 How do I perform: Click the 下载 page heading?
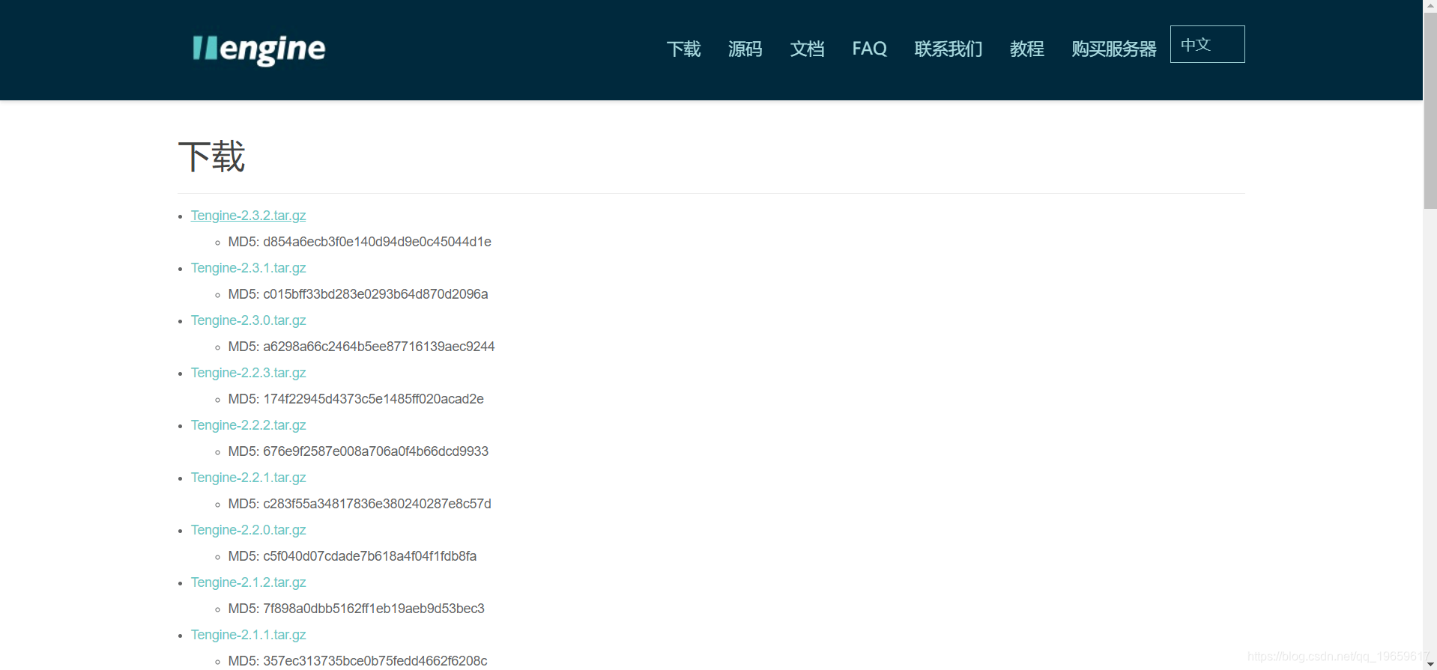tap(211, 156)
